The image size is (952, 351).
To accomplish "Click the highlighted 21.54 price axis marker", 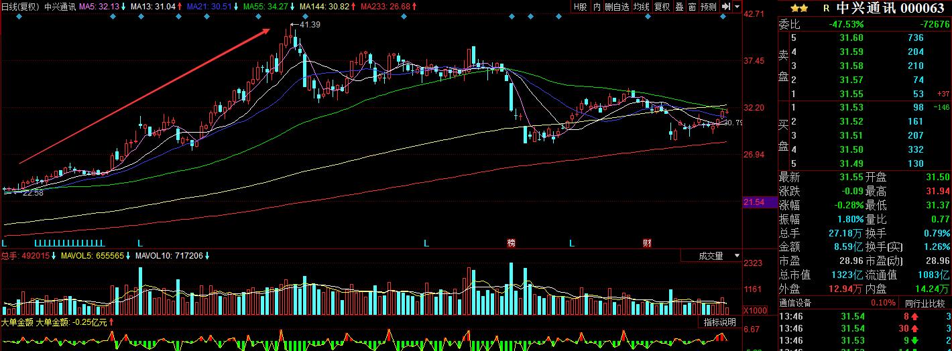I will [761, 202].
